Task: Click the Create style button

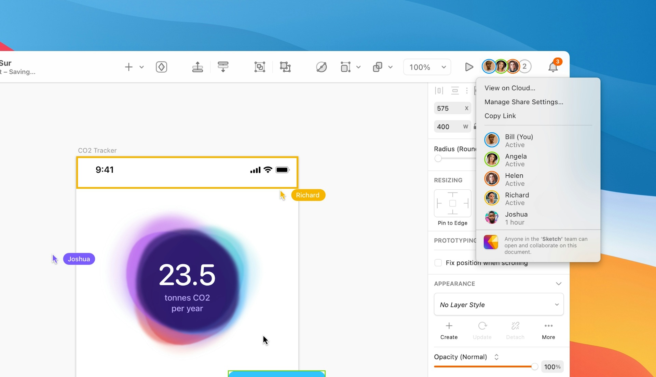Action: point(449,330)
